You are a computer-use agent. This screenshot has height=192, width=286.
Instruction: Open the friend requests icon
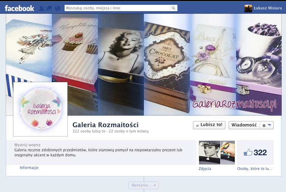coord(41,8)
